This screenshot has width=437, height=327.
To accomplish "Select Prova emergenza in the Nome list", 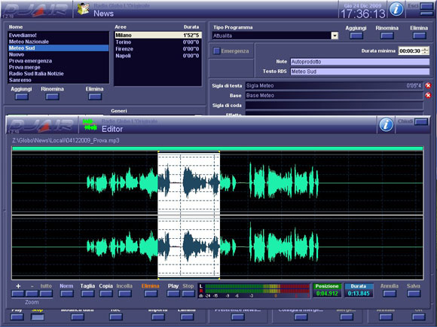I will (59, 61).
